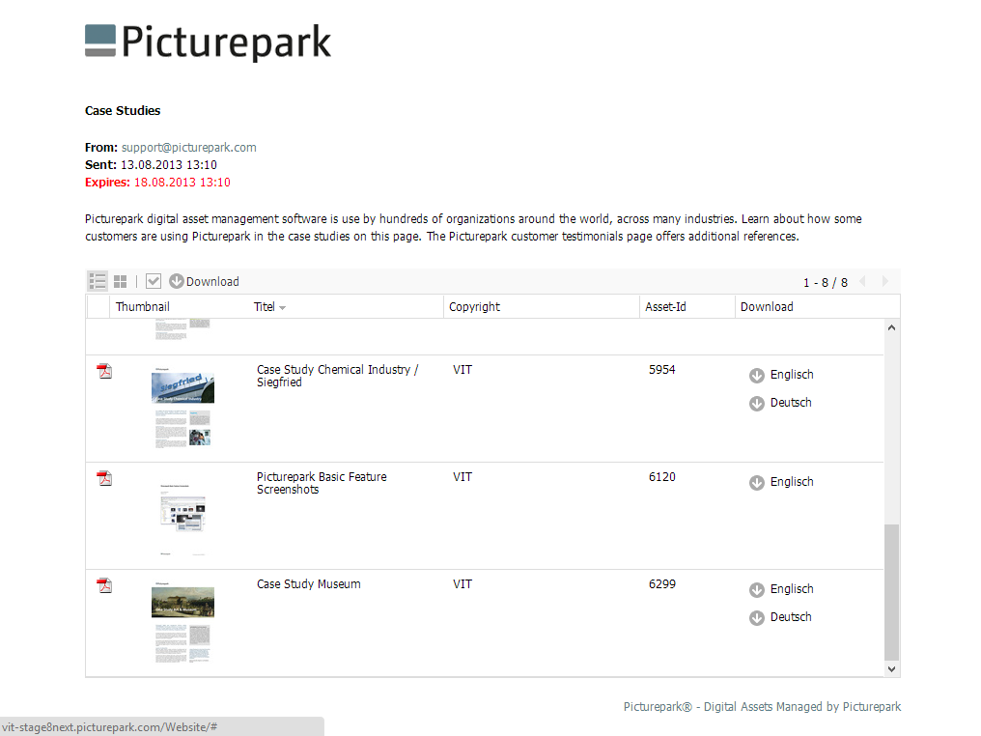Click the '1 - 8 / 8' page counter
The width and height of the screenshot is (981, 736).
(x=826, y=282)
